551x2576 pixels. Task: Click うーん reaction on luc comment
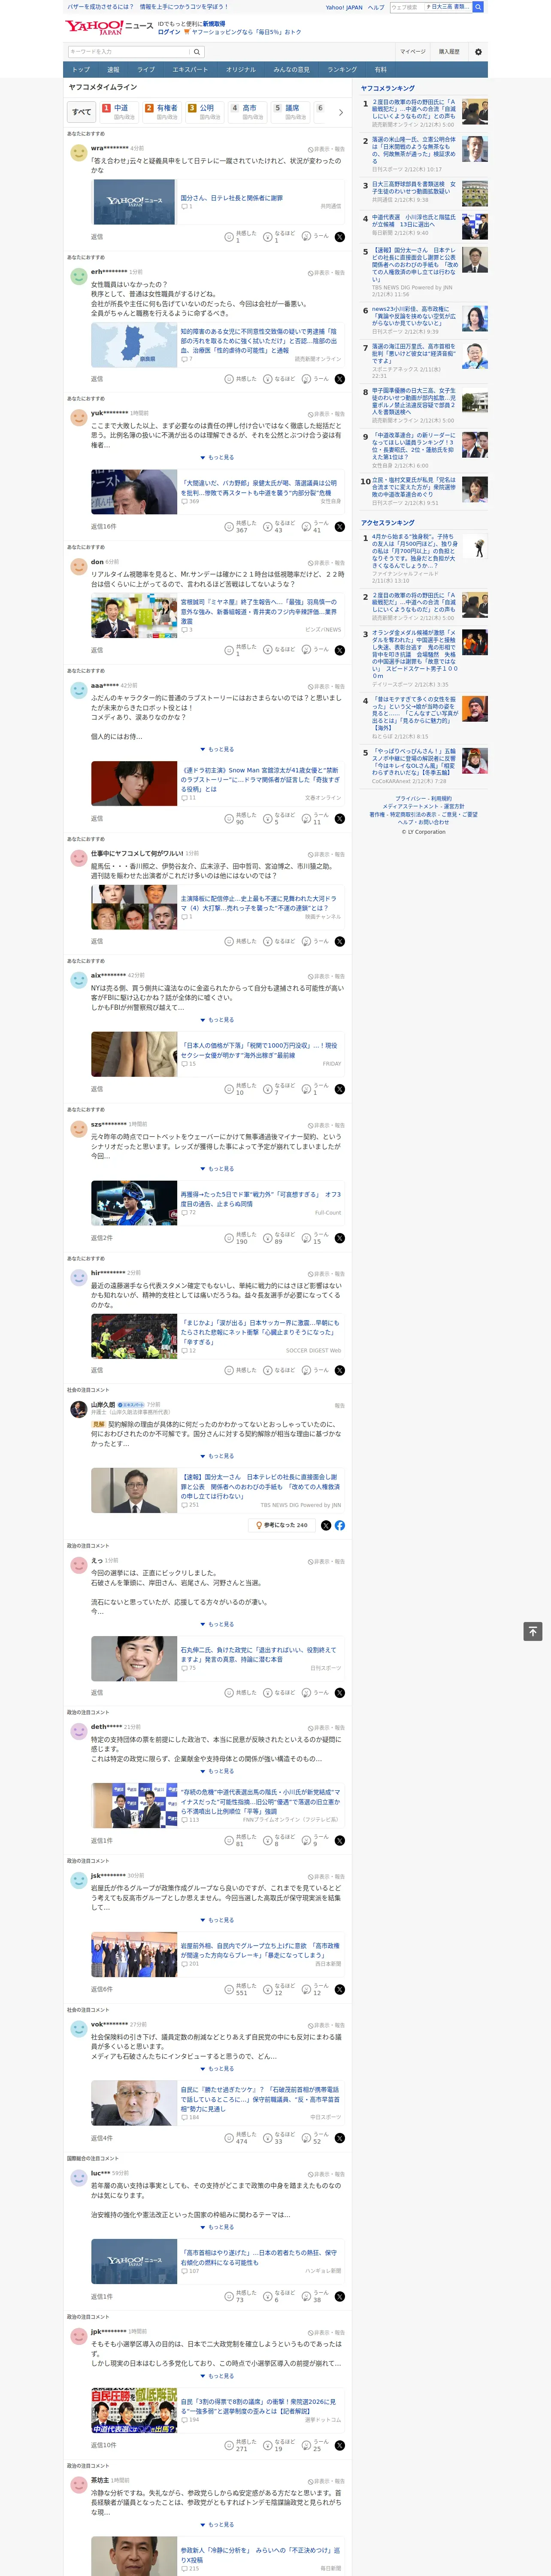click(316, 2296)
